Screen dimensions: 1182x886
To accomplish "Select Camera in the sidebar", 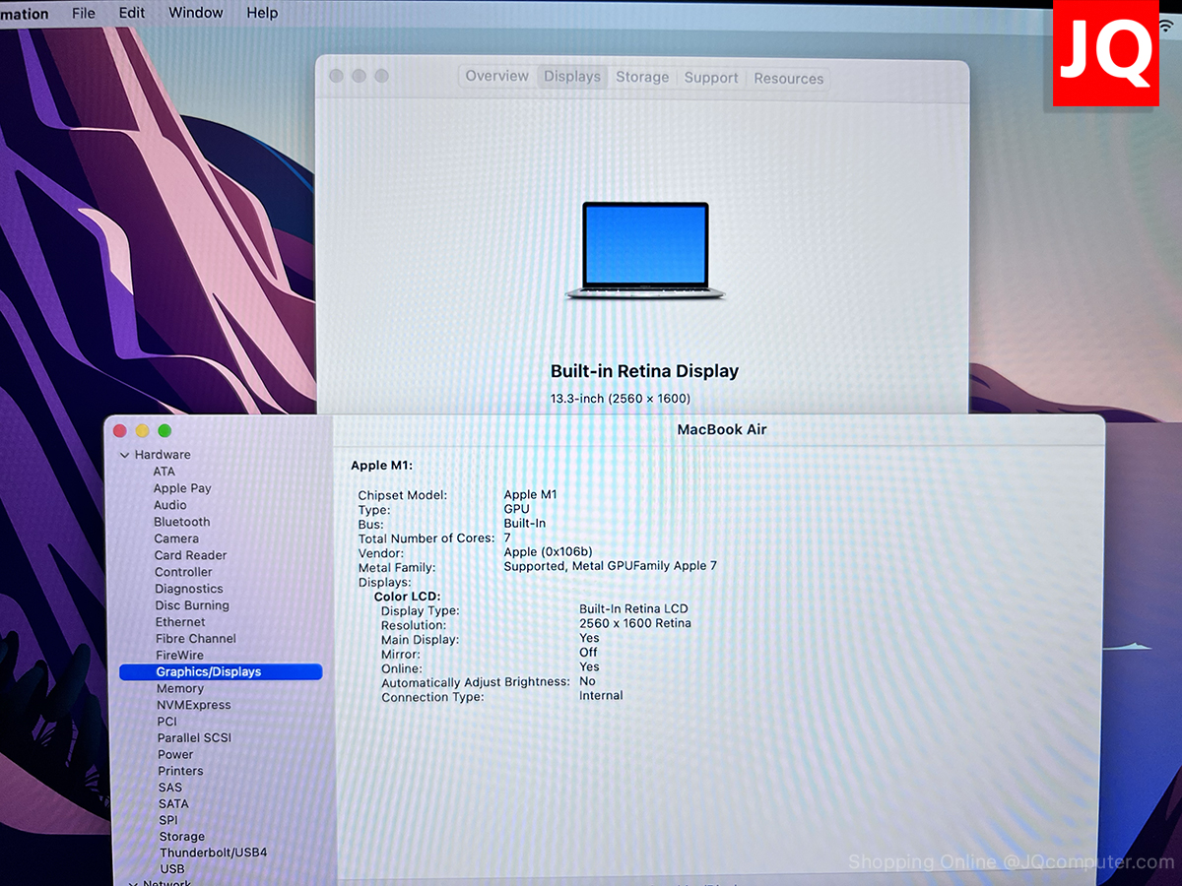I will coord(176,538).
